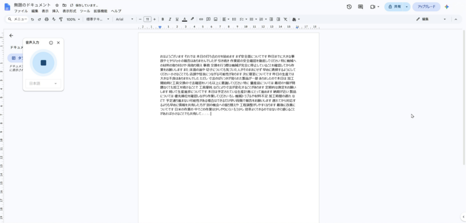Viewport: 466px width, 223px height.
Task: Select the document tab in the sidebar
Action: 15,58
